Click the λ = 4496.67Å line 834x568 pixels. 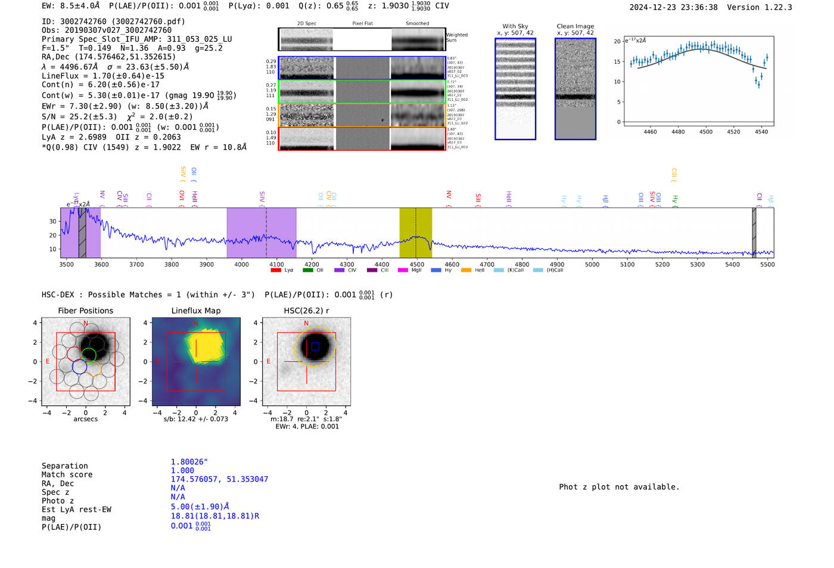tap(116, 67)
